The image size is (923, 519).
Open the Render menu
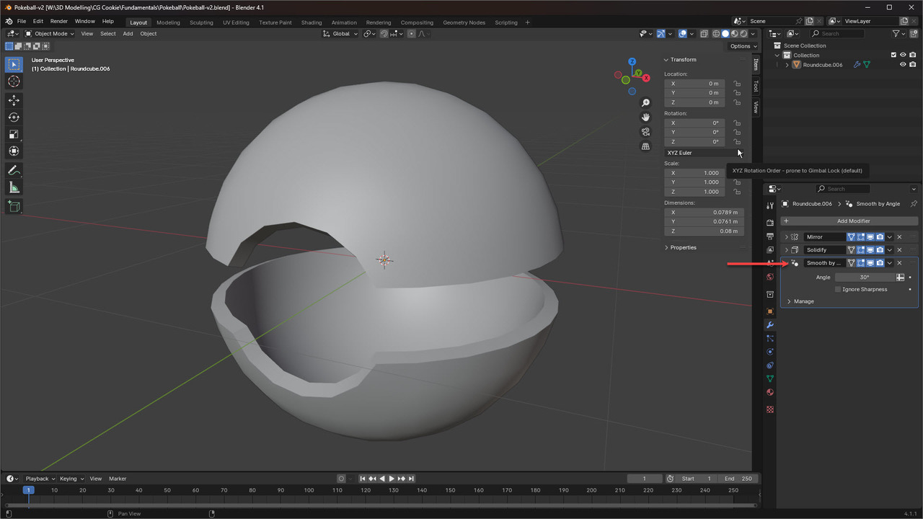coord(59,22)
